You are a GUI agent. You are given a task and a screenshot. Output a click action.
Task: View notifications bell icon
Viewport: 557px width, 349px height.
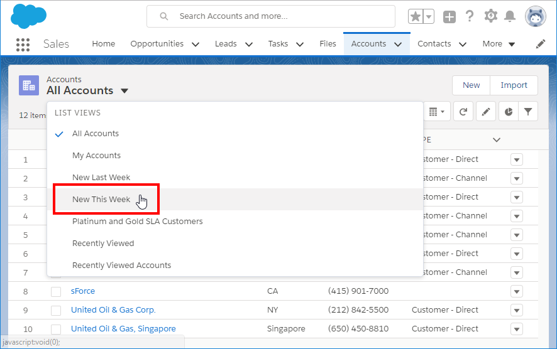pyautogui.click(x=510, y=17)
